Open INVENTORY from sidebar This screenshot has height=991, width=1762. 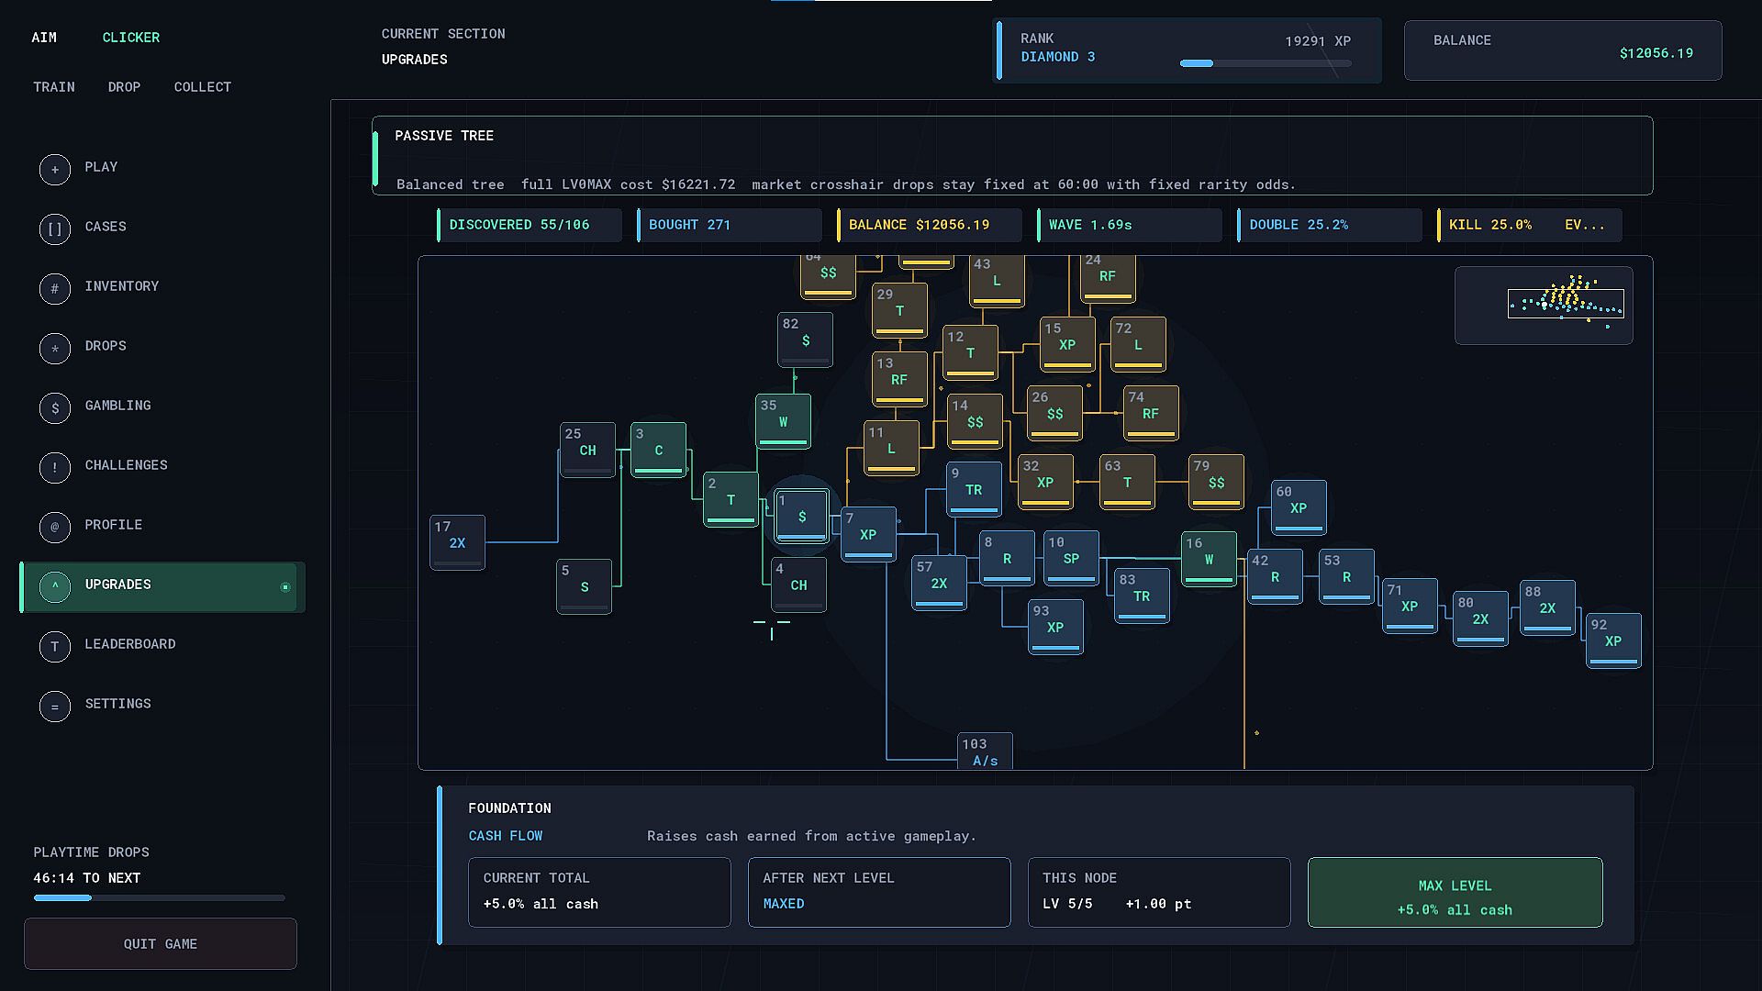(x=162, y=288)
